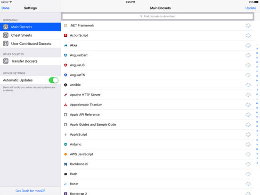Tap Appcelerator Titanium download cloud icon
This screenshot has width=260, height=195.
(x=248, y=105)
